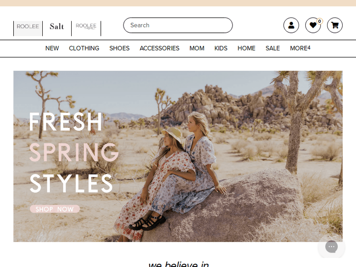Click the first ROOLEE logo
This screenshot has height=267, width=356.
28,27
